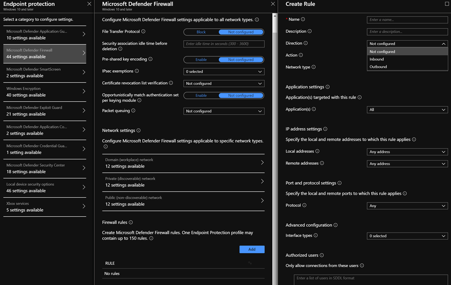Viewport: 451px width, 285px height.
Task: Click info icon beside Firewall rules heading
Action: pyautogui.click(x=131, y=222)
